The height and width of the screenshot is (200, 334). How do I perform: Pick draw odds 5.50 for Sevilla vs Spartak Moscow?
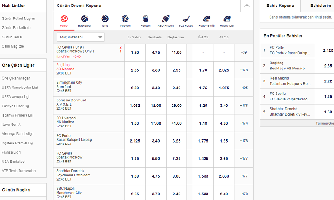(156, 158)
